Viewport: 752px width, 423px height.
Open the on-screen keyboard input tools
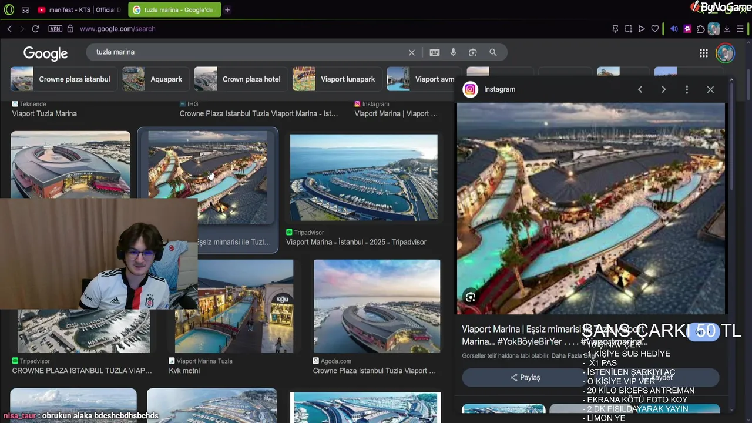[x=435, y=53]
